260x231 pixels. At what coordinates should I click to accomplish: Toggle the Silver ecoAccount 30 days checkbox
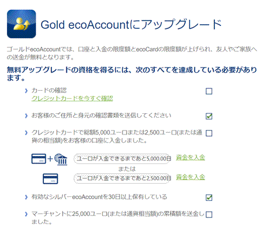209,198
